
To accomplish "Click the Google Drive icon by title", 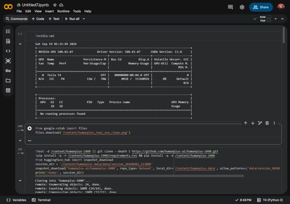I will click(x=18, y=5).
